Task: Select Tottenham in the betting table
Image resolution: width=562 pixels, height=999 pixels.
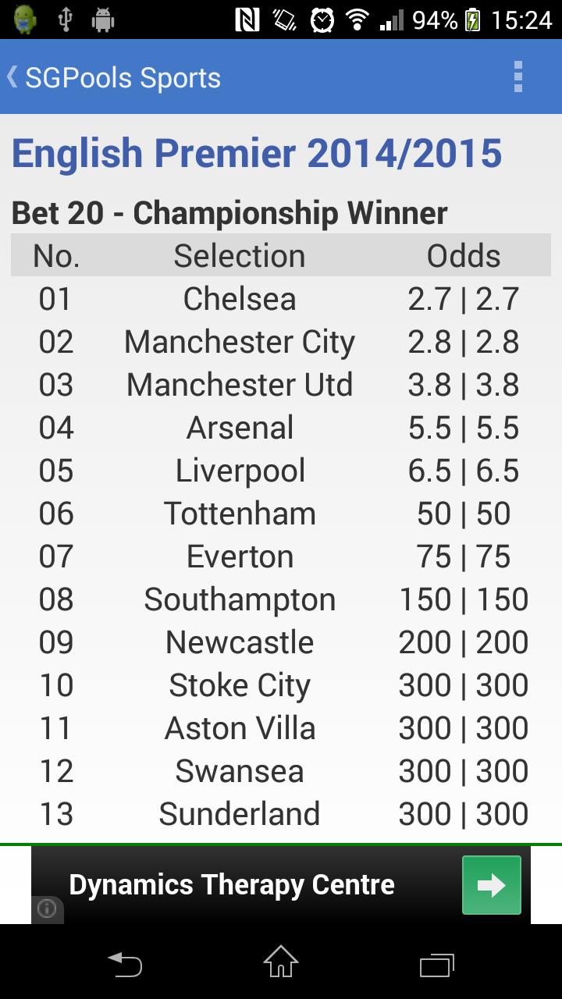Action: (x=240, y=513)
